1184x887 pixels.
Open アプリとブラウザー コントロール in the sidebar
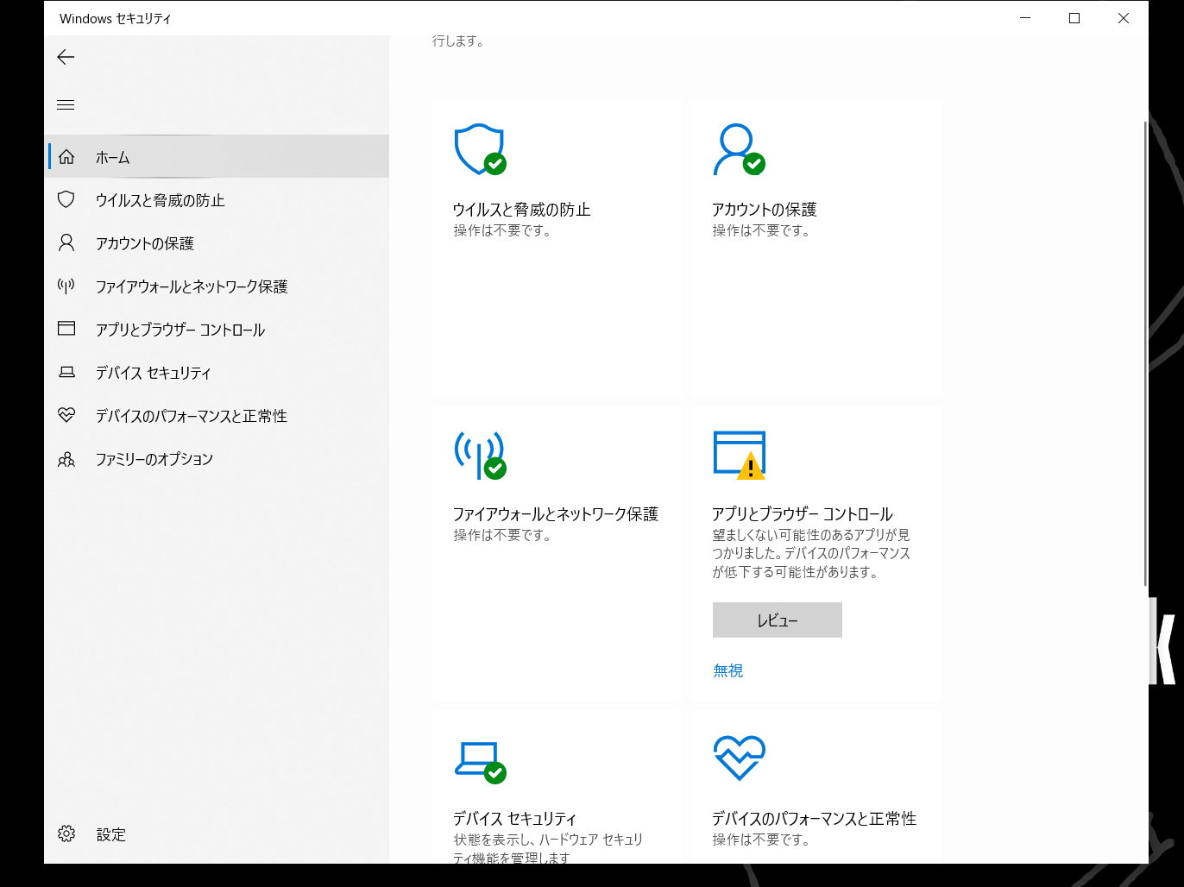click(x=179, y=330)
